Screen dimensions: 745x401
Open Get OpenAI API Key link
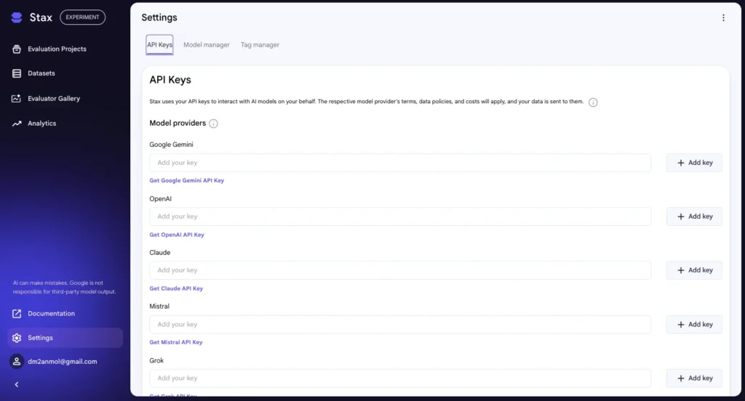pos(177,235)
